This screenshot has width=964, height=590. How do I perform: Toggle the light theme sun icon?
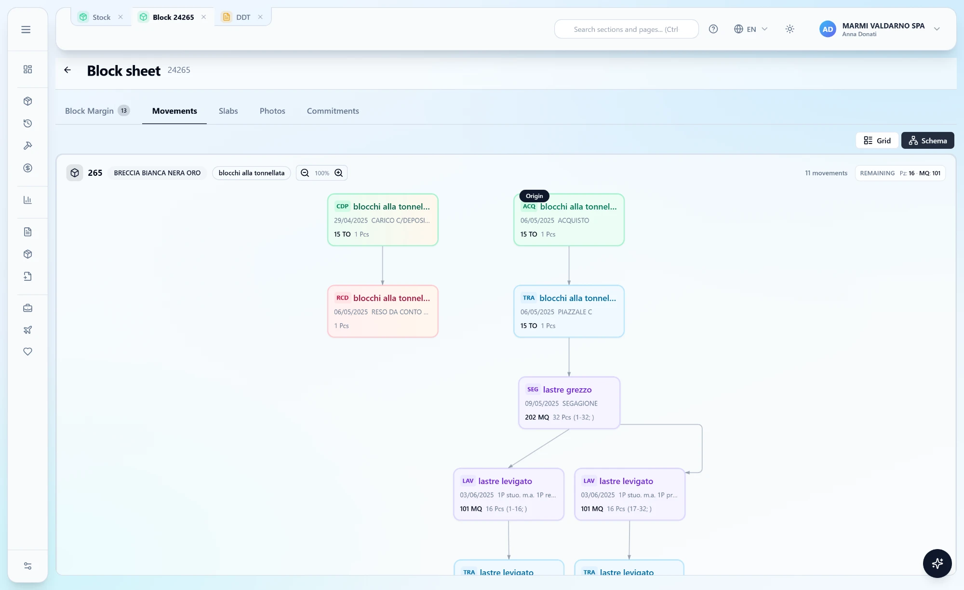coord(790,29)
